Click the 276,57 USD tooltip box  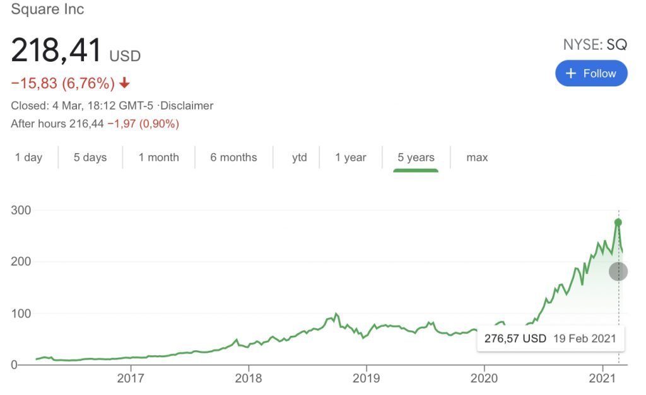[551, 338]
